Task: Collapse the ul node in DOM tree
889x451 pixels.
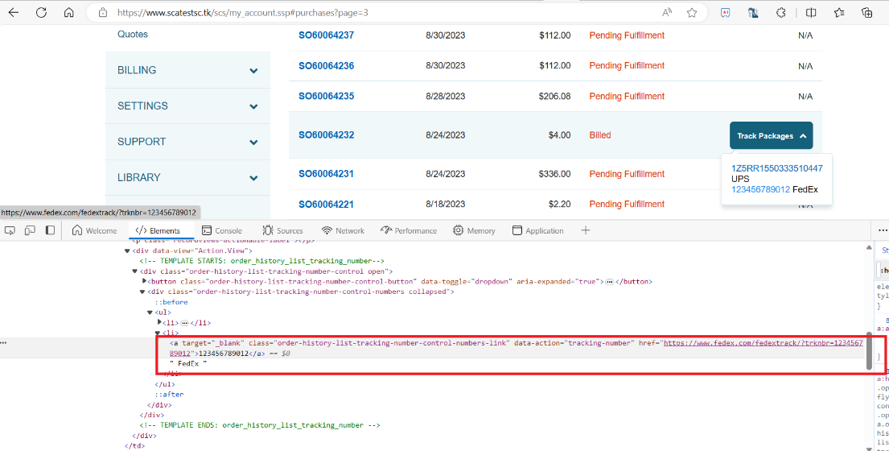Action: point(150,312)
